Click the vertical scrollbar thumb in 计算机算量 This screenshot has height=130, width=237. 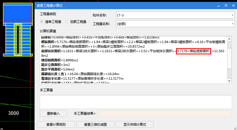229,58
